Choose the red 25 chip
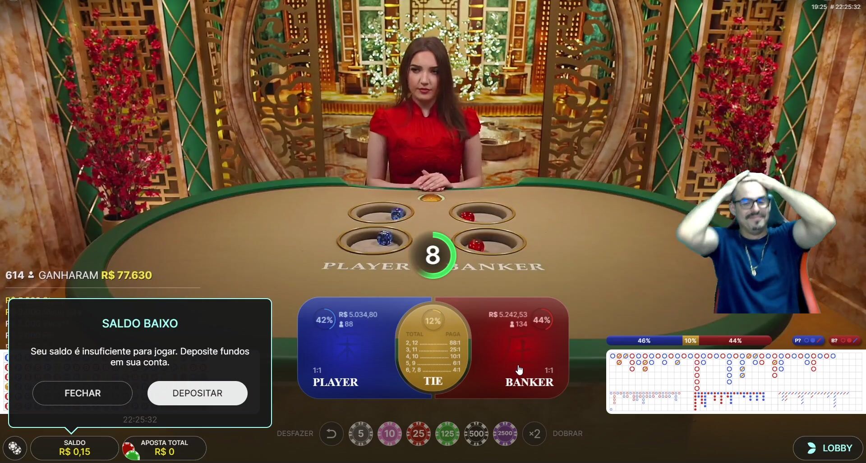 pos(418,434)
